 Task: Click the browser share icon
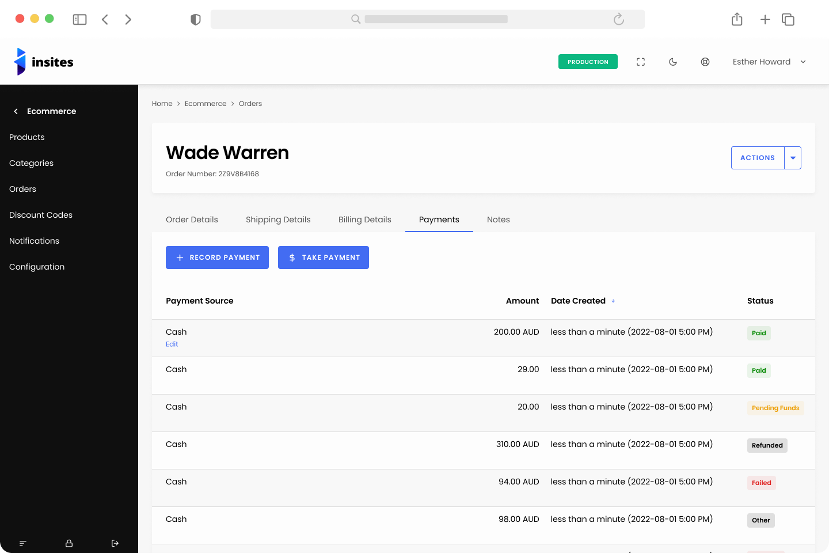click(x=737, y=20)
